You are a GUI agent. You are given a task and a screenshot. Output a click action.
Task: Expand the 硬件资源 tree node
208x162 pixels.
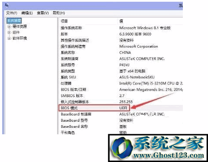(x=9, y=26)
